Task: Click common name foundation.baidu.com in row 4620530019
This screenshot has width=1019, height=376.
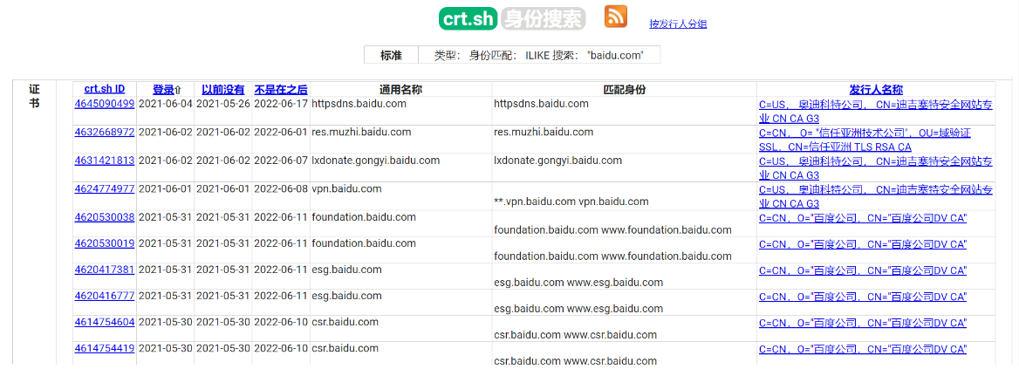Action: [x=364, y=243]
